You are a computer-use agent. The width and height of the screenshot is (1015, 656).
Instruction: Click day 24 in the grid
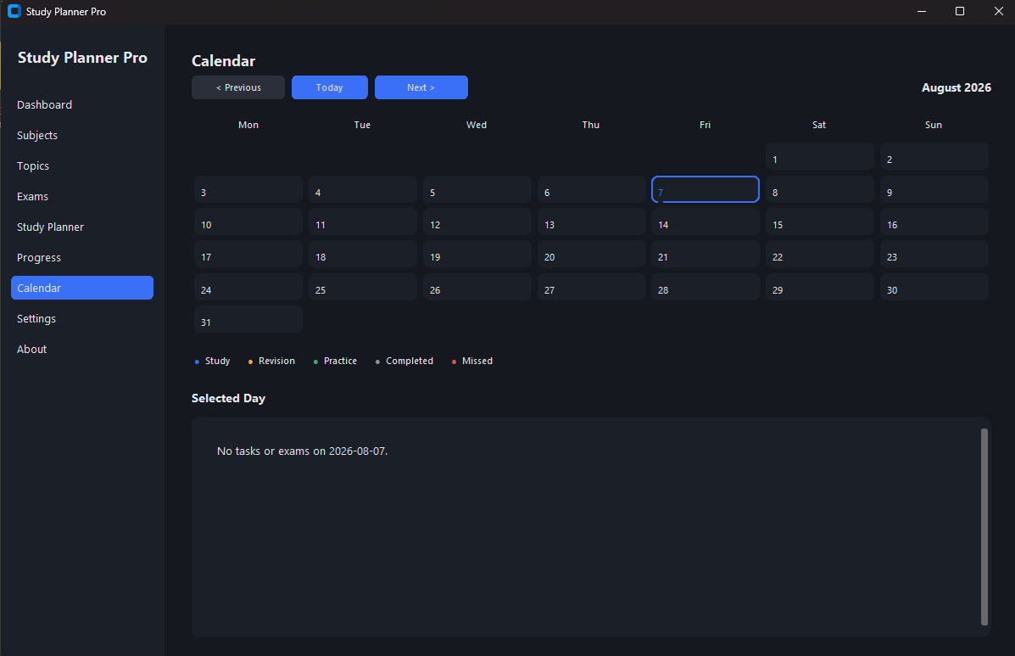coord(248,288)
